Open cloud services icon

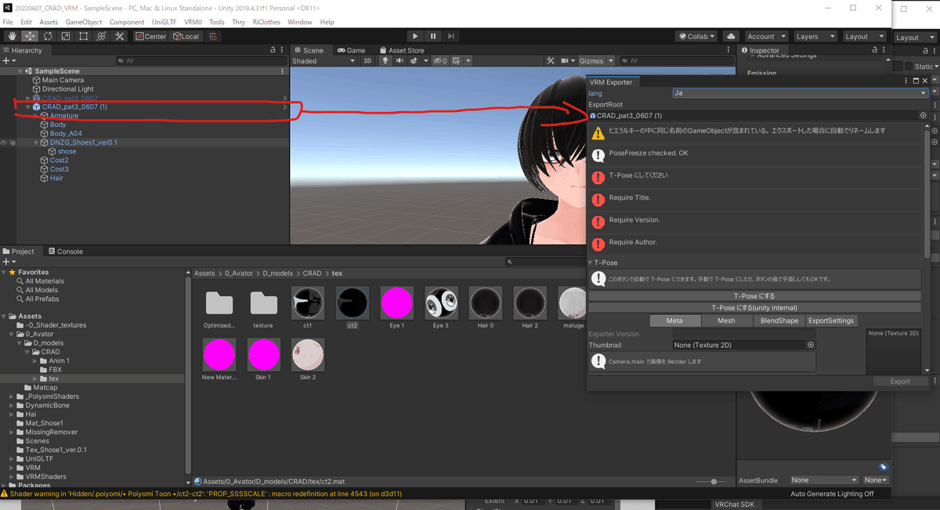pyautogui.click(x=731, y=36)
